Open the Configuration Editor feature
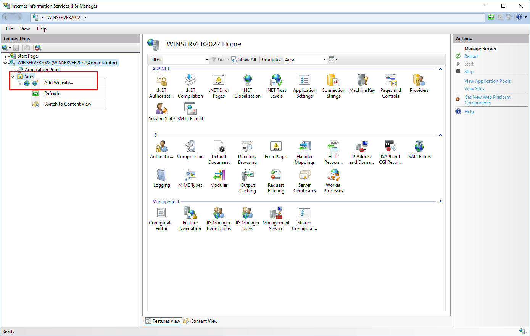This screenshot has height=336, width=530. (x=161, y=219)
